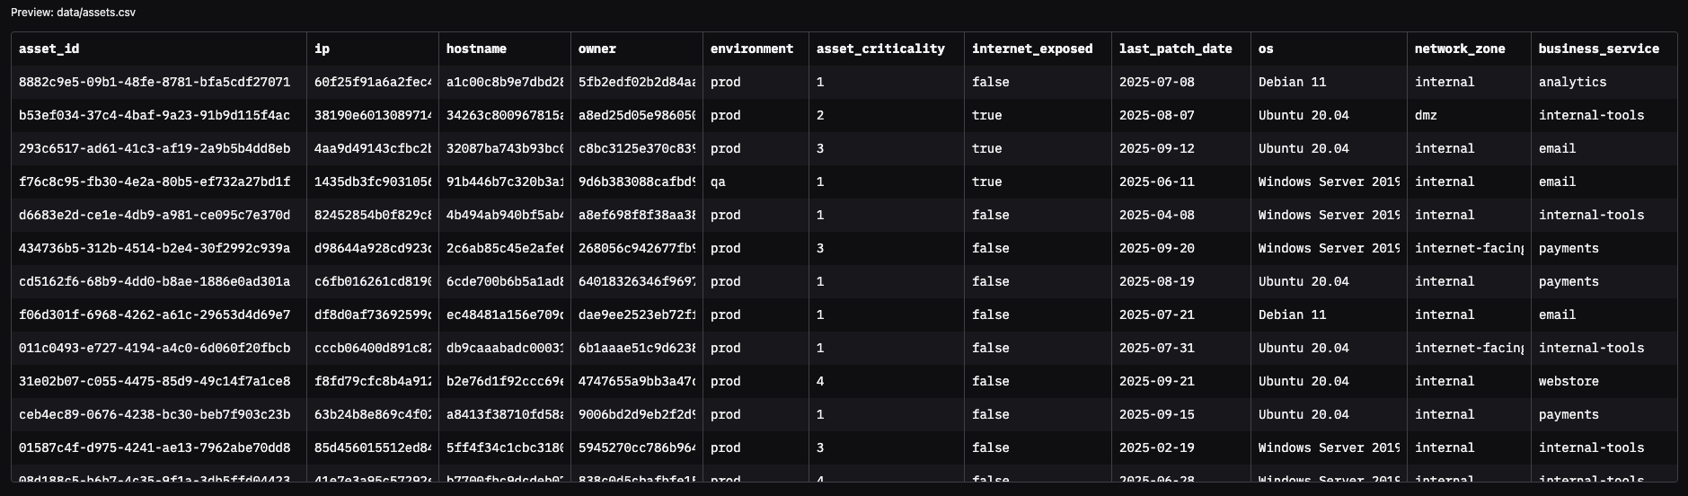This screenshot has height=496, width=1688.
Task: Click the ip column header
Action: [x=323, y=49]
